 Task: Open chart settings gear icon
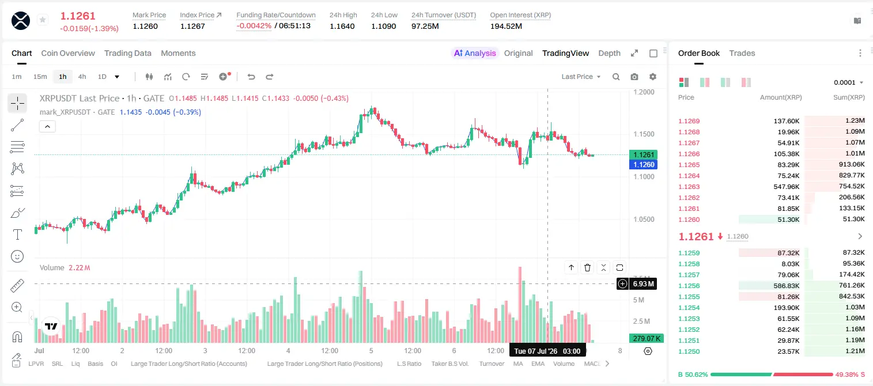[653, 77]
